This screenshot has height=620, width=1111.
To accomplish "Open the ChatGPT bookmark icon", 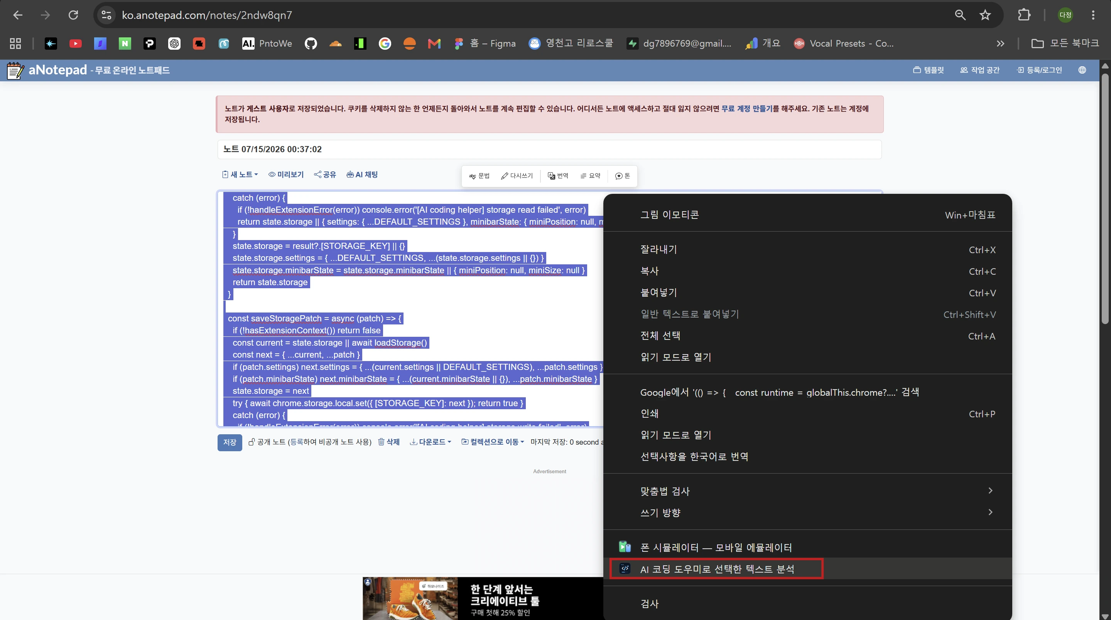I will pos(174,44).
